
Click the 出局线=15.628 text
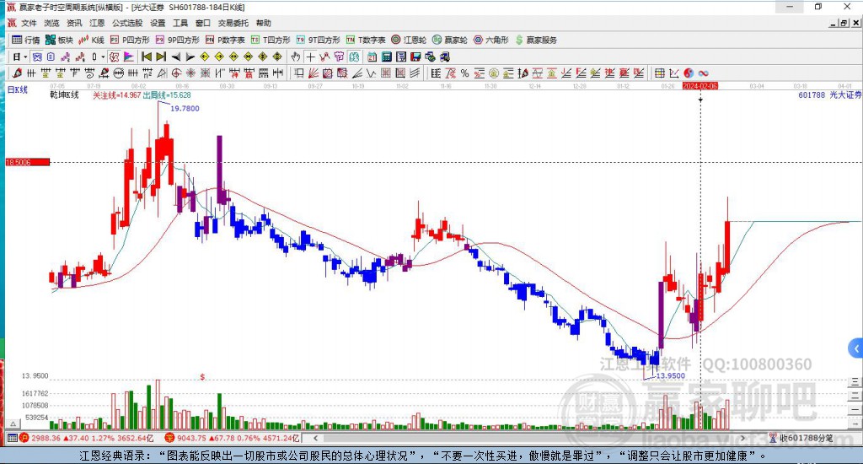167,94
